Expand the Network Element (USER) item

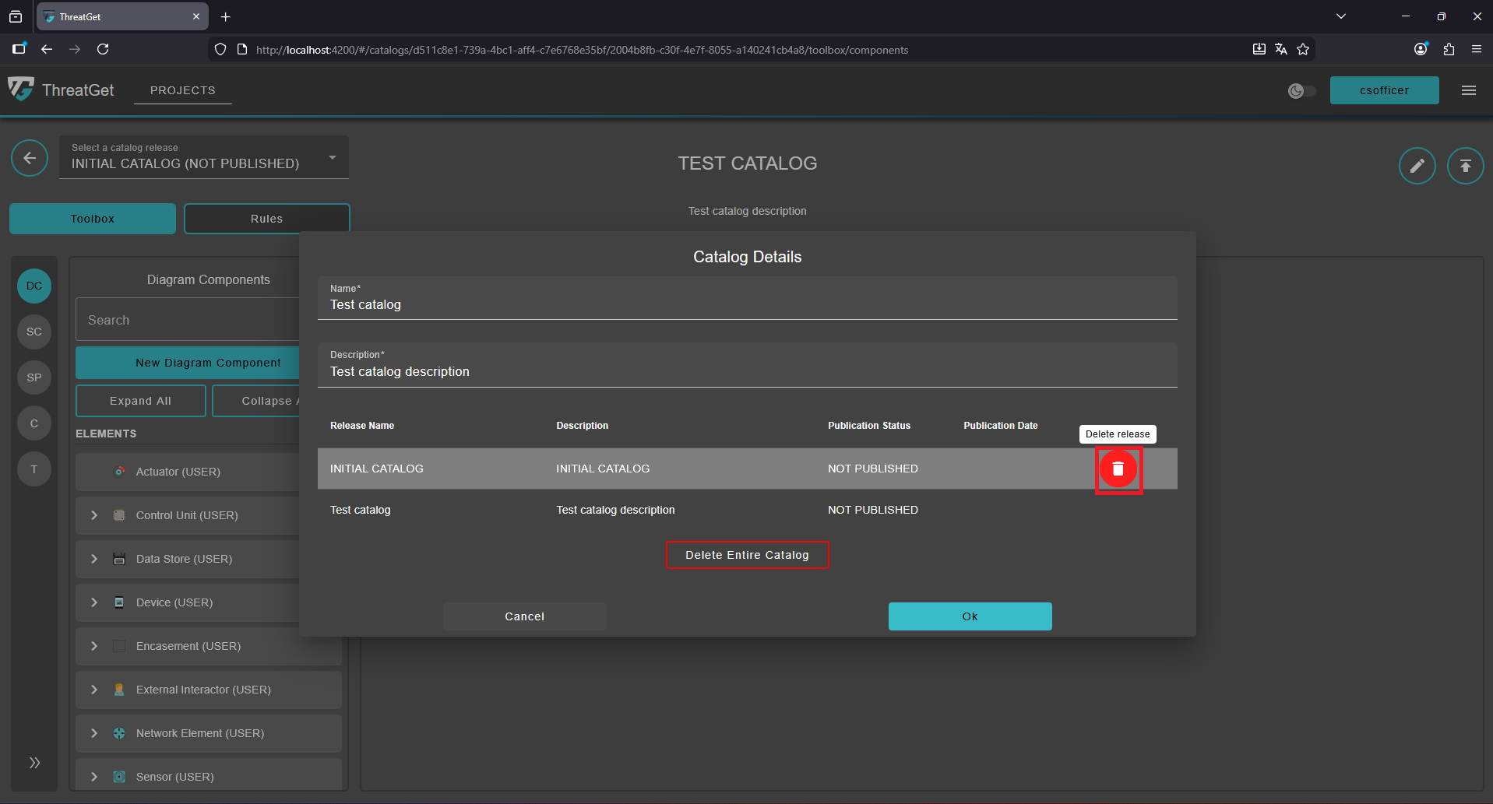pyautogui.click(x=94, y=733)
